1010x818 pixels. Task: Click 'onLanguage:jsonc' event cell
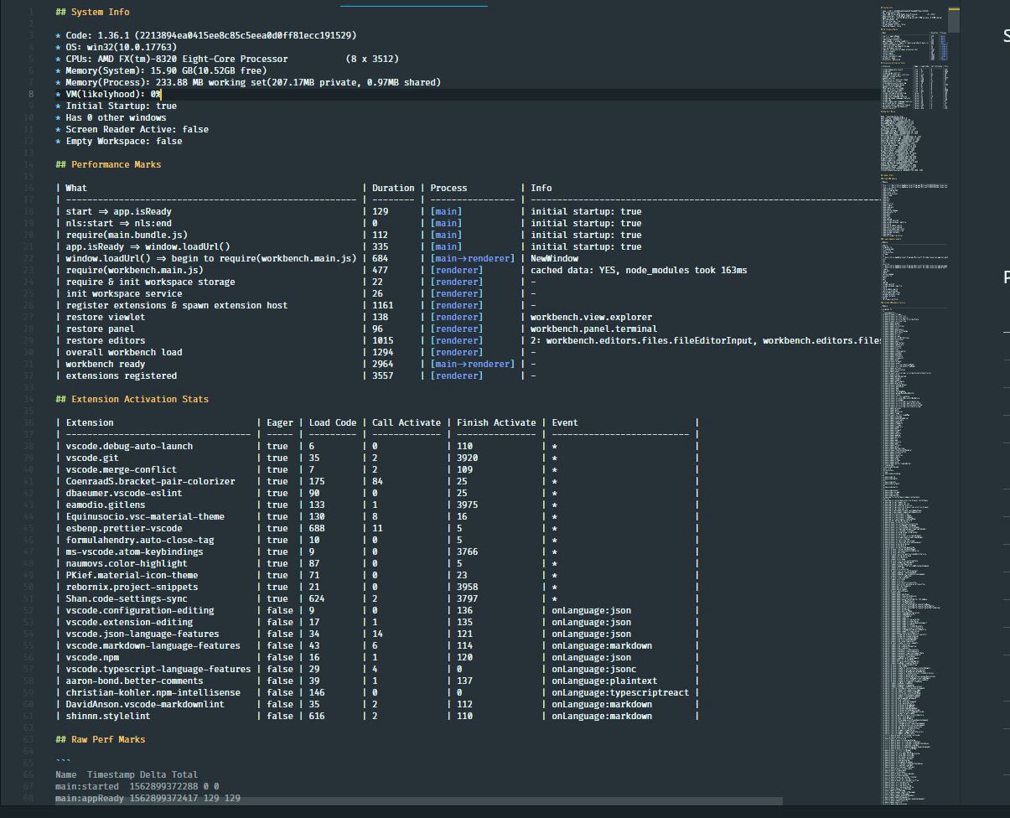click(593, 669)
